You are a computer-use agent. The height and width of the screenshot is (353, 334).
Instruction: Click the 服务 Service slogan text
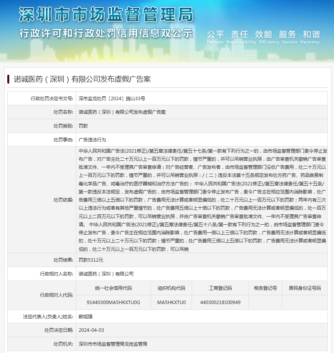289,37
